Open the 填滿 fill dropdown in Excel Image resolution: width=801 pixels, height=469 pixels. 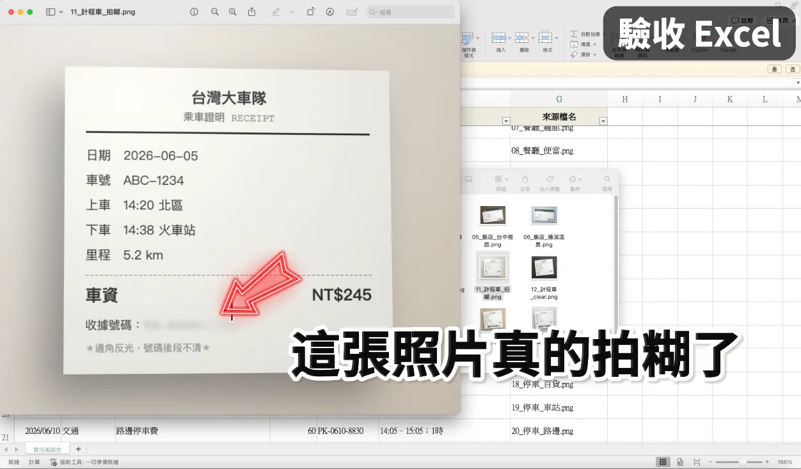(x=594, y=44)
